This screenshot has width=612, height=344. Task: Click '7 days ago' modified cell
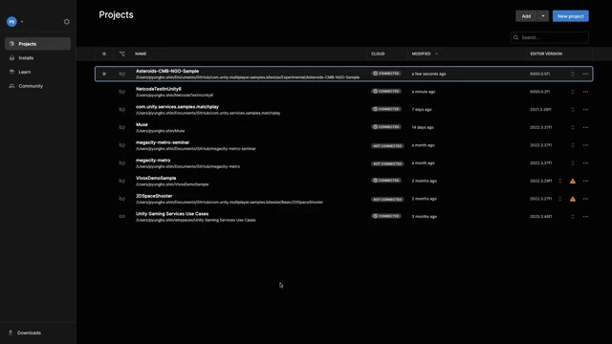pos(422,110)
